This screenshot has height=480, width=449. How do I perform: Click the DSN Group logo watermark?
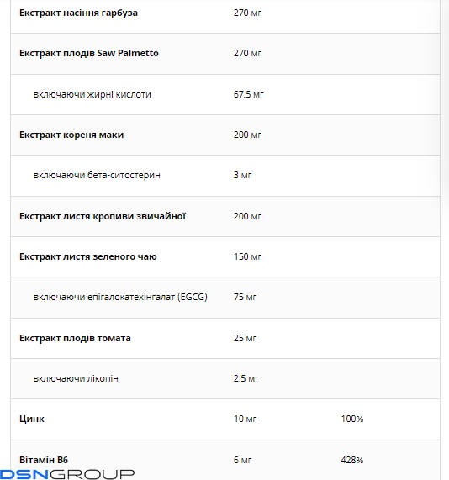pyautogui.click(x=67, y=474)
